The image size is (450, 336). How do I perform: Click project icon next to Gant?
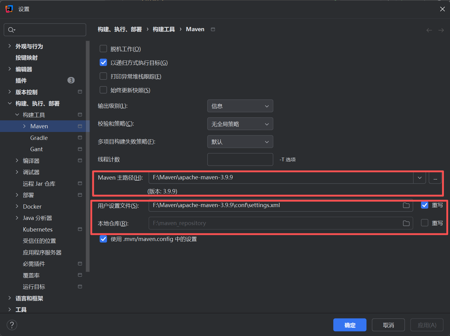point(80,149)
